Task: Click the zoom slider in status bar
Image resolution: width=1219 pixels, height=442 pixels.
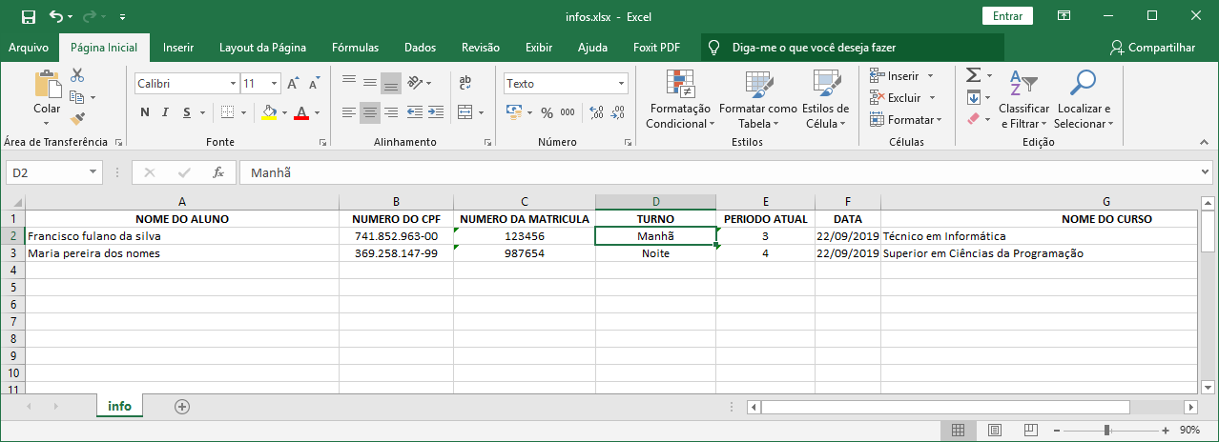Action: (x=1106, y=430)
